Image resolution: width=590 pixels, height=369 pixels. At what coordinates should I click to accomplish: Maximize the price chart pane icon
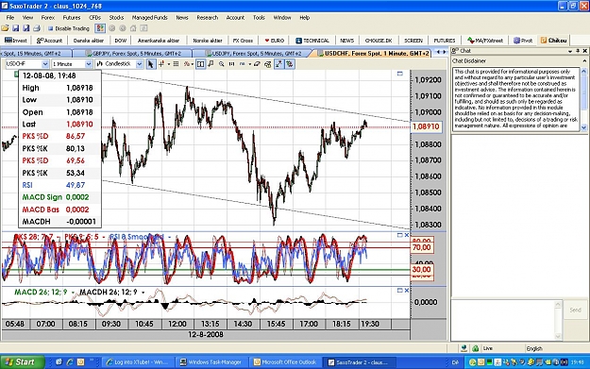tap(400, 74)
